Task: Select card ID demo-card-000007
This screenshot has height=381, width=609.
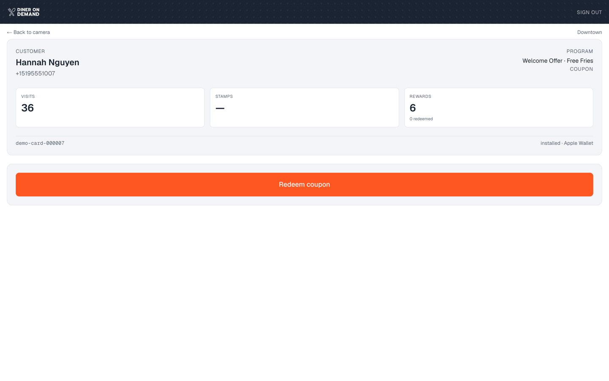Action: click(40, 143)
